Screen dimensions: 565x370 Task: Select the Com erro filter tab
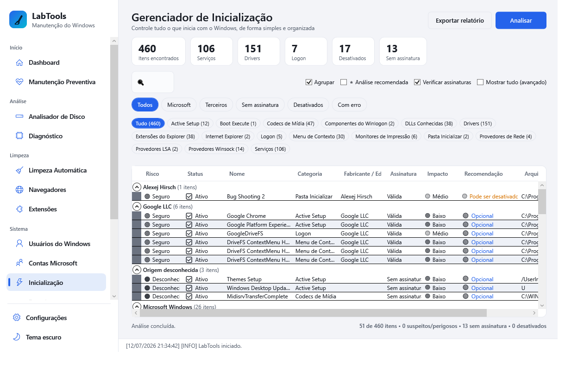point(349,105)
